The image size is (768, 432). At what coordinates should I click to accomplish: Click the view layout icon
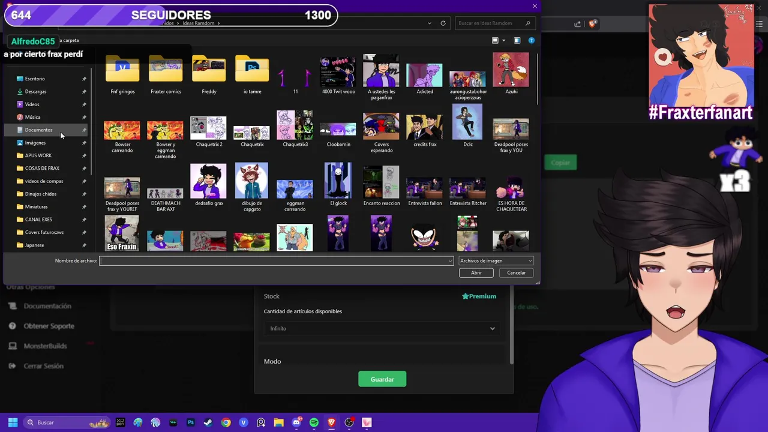(495, 40)
